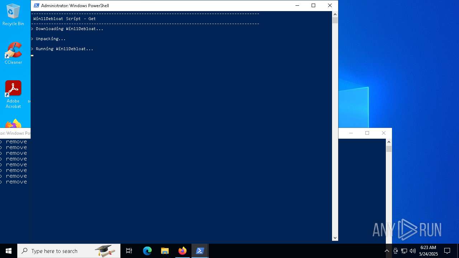
Task: Close the front PowerShell window
Action: click(330, 5)
